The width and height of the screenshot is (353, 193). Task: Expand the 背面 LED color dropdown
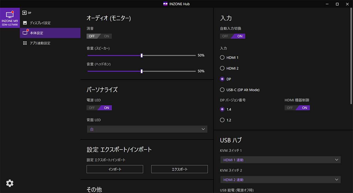pyautogui.click(x=147, y=129)
